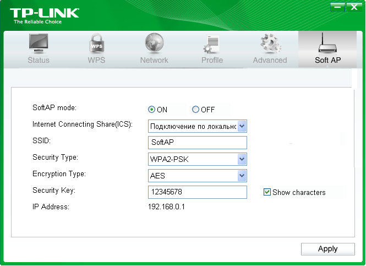This screenshot has height=266, width=366.
Task: Switch to the WPS tab label
Action: (96, 60)
